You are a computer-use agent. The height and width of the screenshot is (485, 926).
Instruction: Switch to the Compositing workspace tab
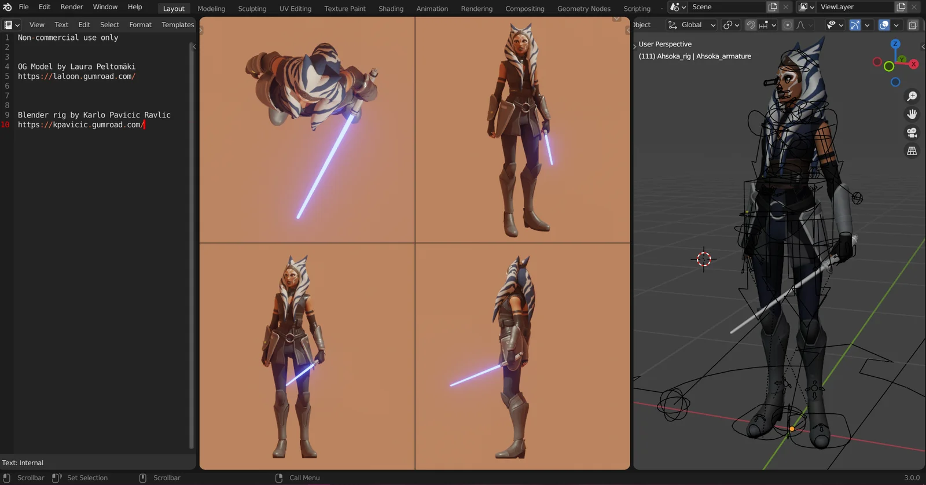tap(525, 9)
